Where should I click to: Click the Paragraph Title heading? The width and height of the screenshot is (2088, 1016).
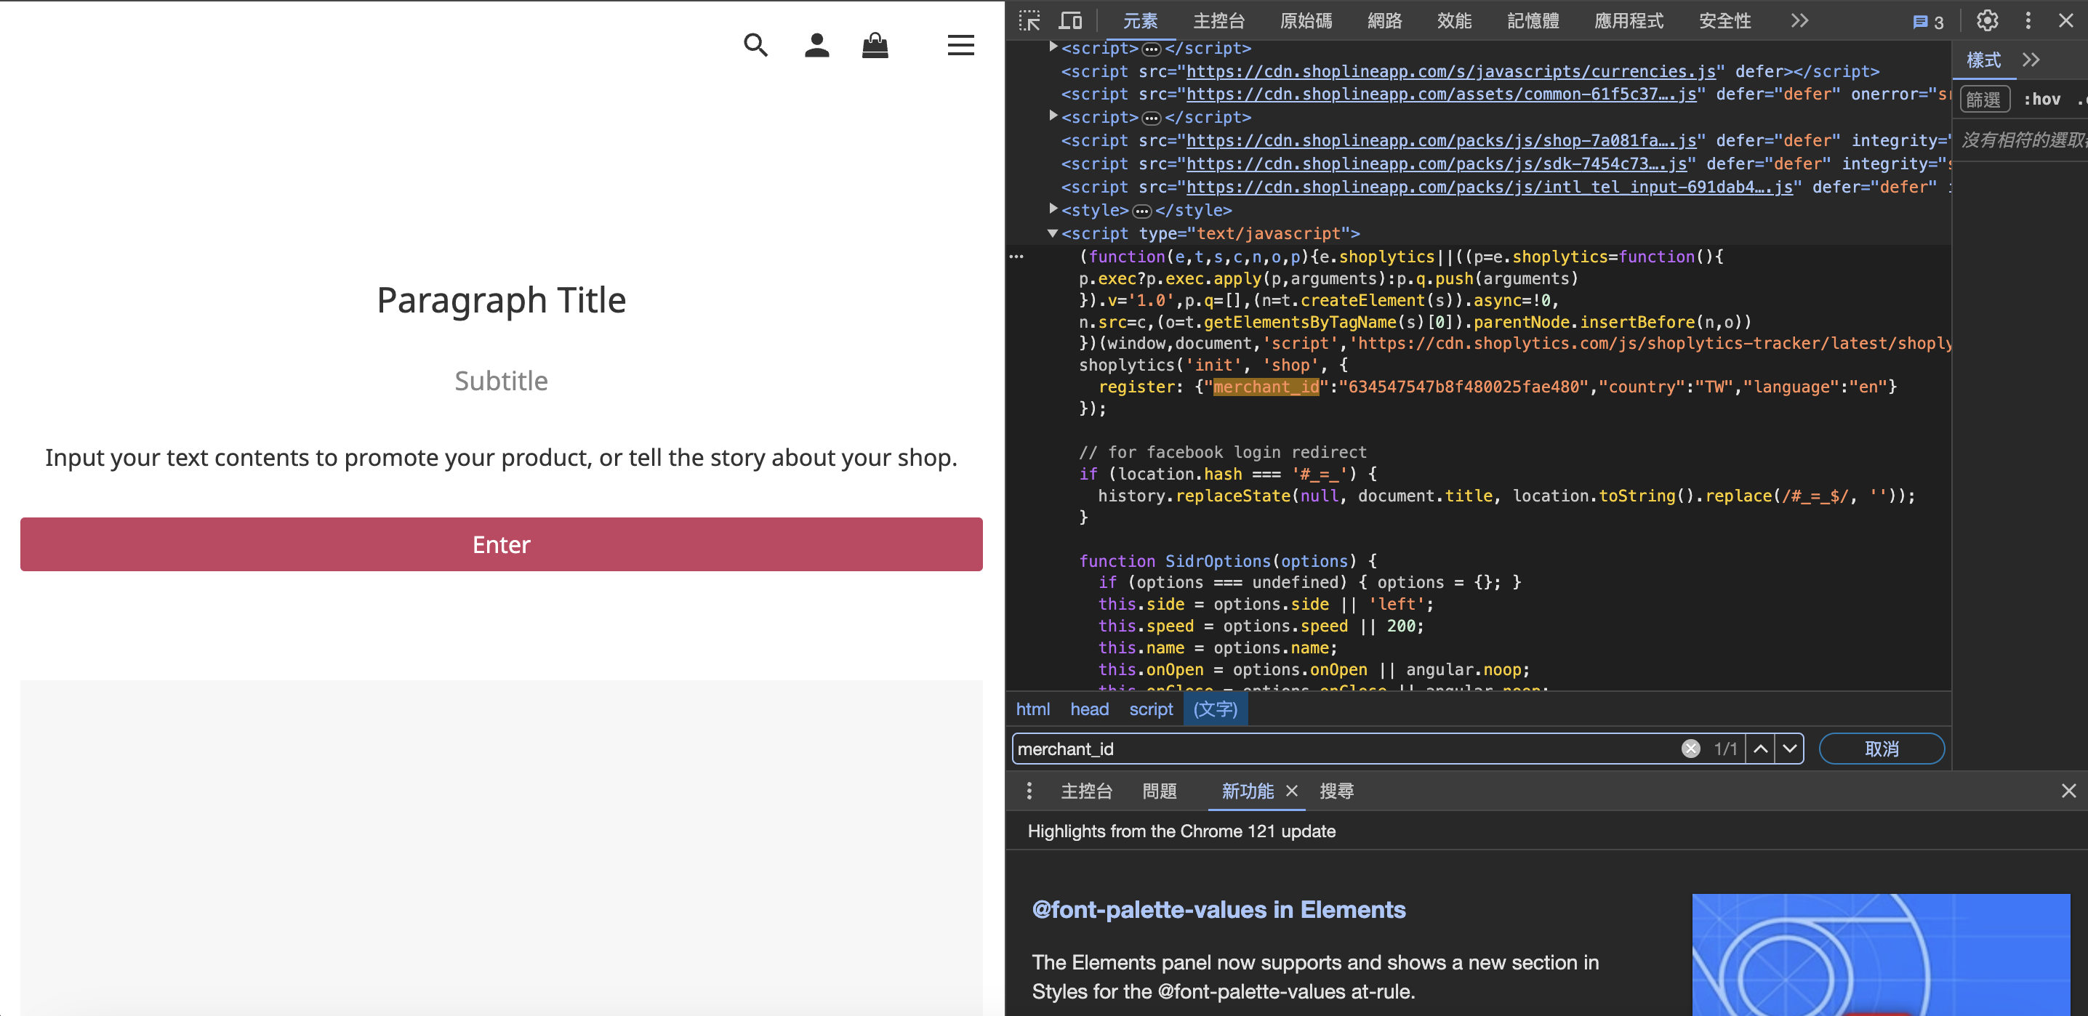501,301
